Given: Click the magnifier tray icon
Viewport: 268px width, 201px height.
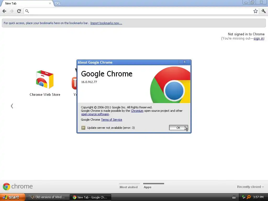Looking at the screenshot, I should [x=249, y=197].
